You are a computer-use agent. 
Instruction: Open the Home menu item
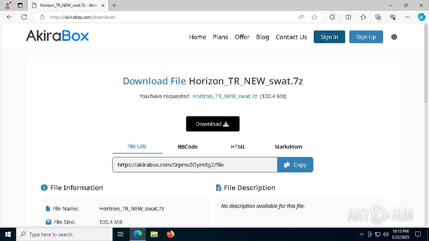coord(197,37)
